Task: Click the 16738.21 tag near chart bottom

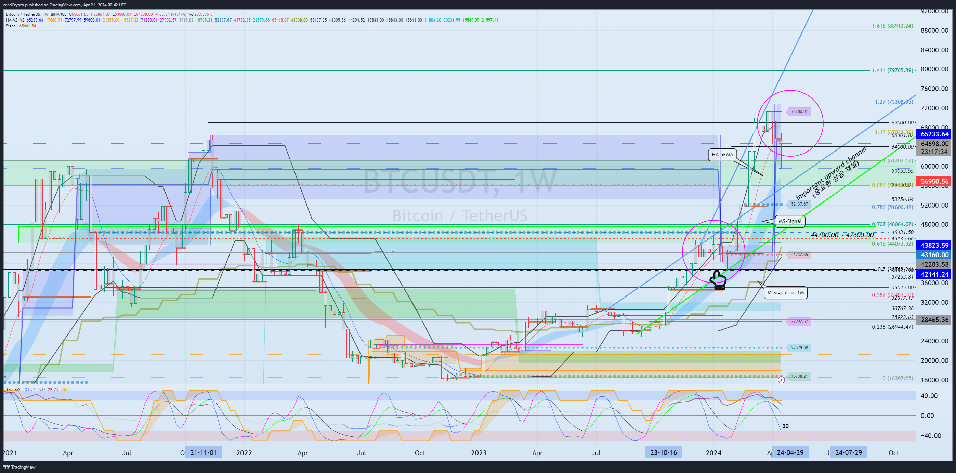Action: pyautogui.click(x=799, y=376)
